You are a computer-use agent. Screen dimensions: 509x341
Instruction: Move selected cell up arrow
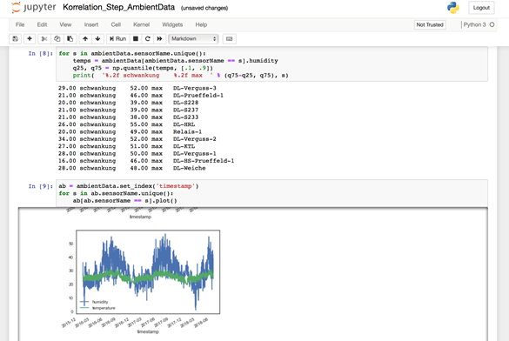[85, 39]
